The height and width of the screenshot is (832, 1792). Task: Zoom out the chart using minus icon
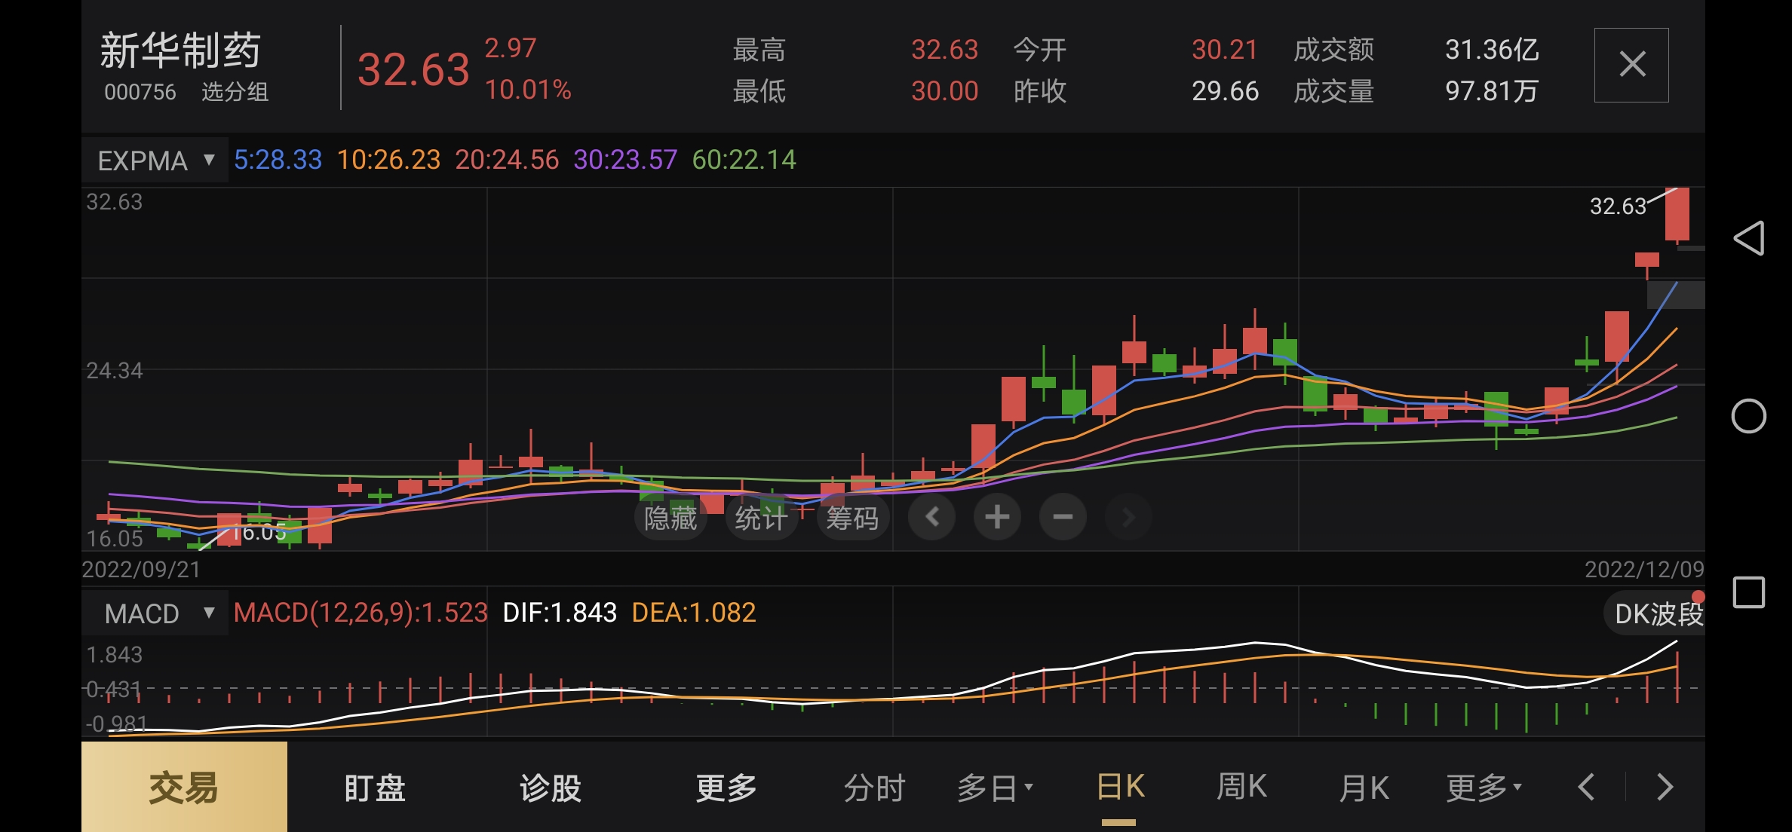click(1063, 517)
